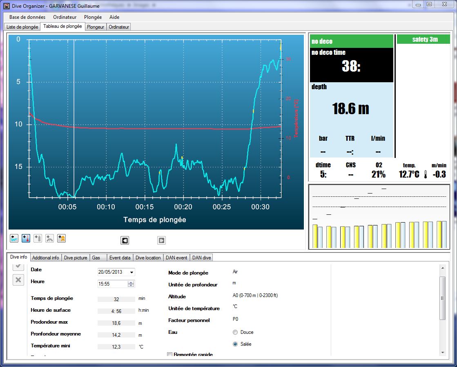Open the Dive picture tab
Image resolution: width=457 pixels, height=367 pixels.
tap(76, 258)
